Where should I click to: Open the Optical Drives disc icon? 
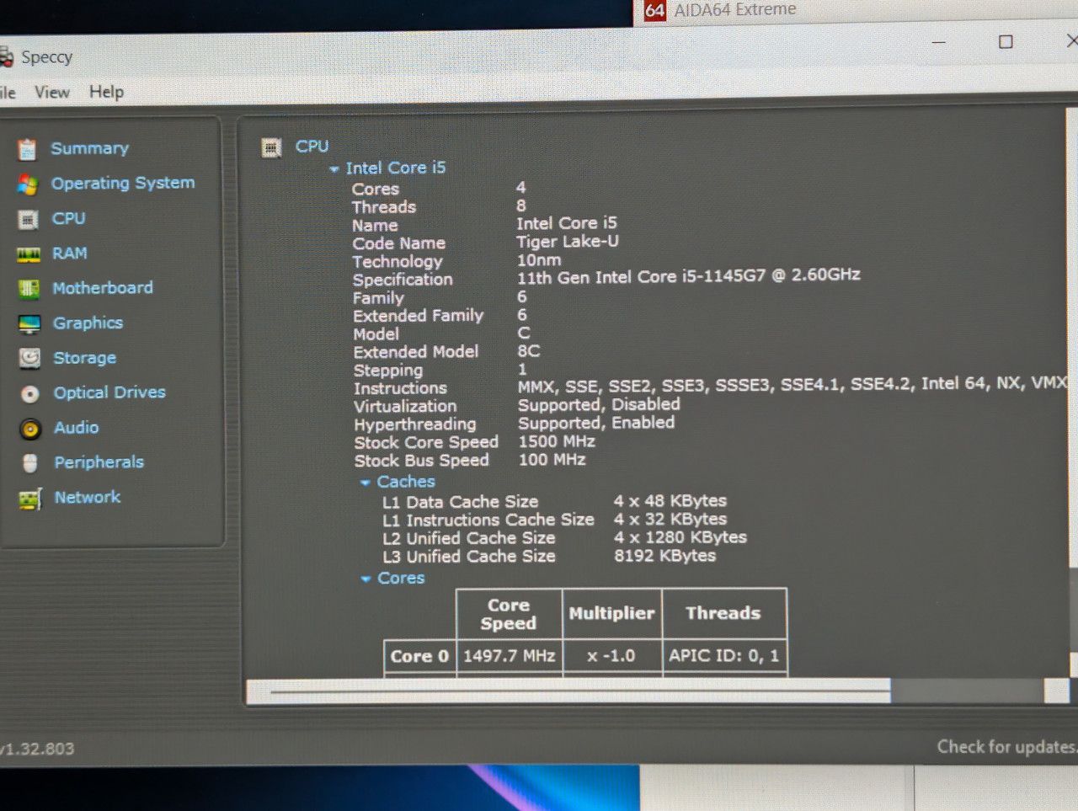pos(30,394)
